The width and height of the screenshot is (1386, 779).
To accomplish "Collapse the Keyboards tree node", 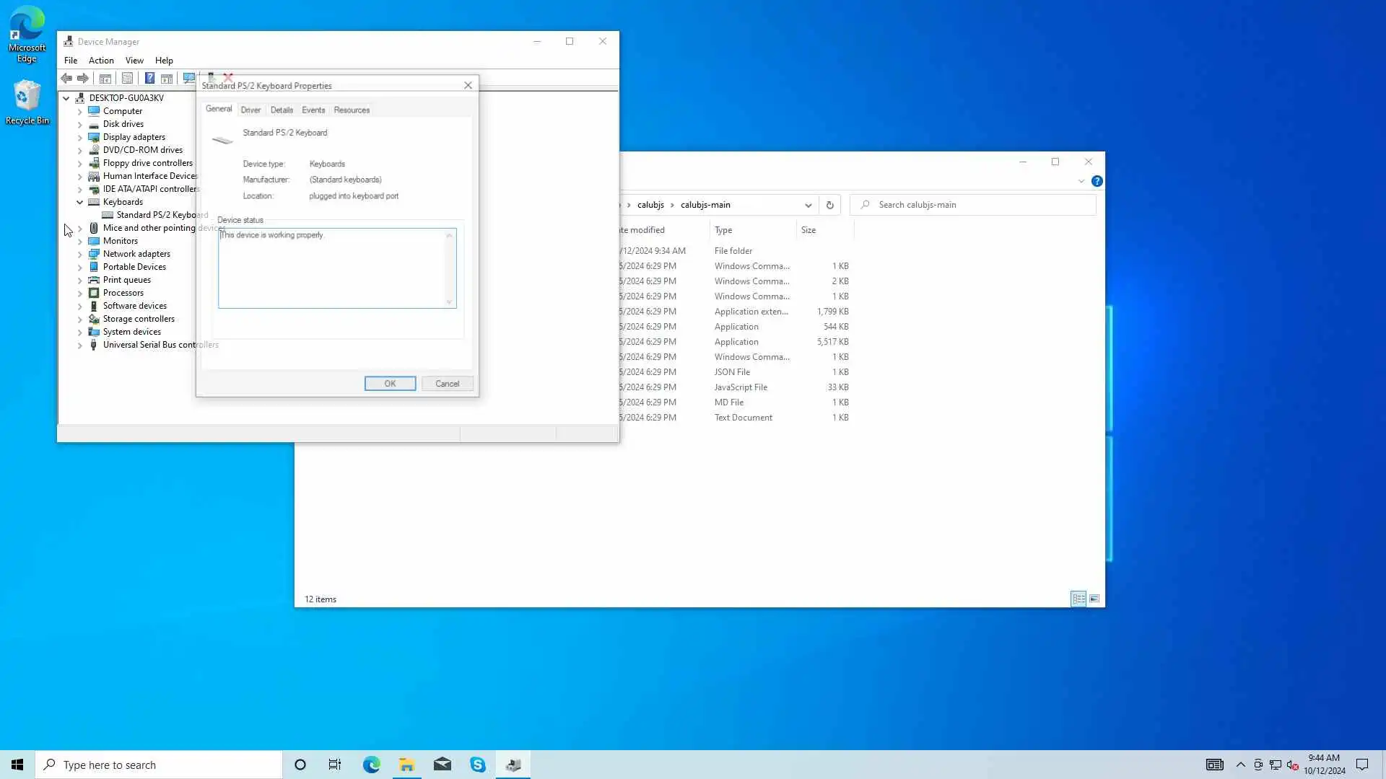I will click(80, 202).
